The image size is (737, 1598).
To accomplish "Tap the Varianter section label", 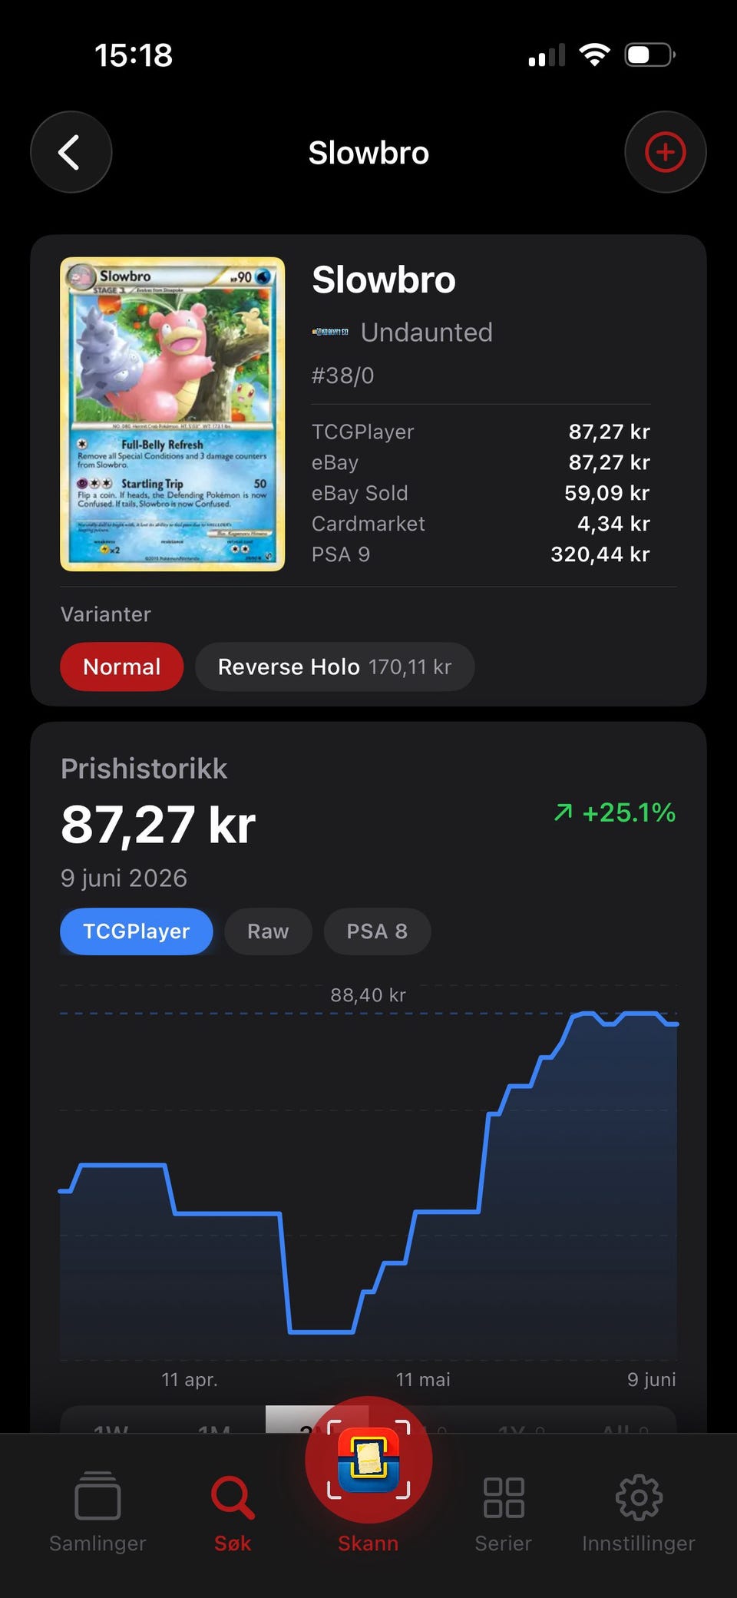I will [x=106, y=614].
